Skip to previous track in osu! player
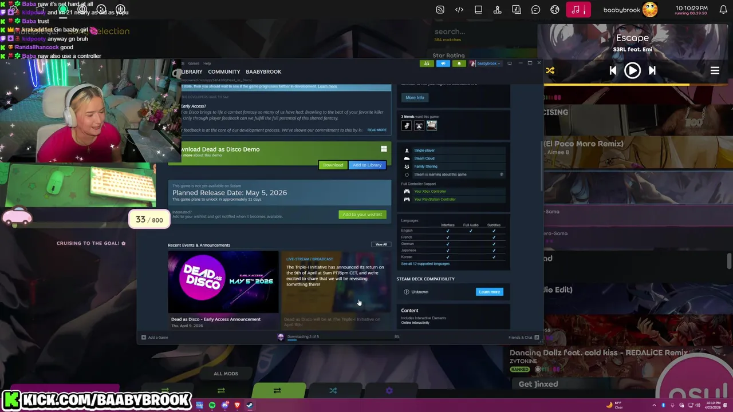Screen dimensions: 733x412 (x=613, y=70)
